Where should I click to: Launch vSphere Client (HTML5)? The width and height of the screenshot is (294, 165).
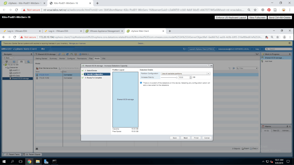click(201, 49)
